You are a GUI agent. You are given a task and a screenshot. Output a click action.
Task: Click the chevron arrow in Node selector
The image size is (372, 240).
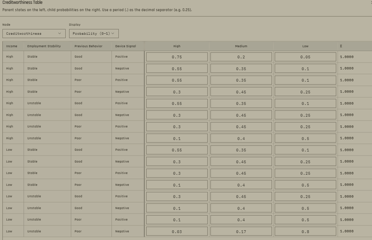[x=59, y=33]
